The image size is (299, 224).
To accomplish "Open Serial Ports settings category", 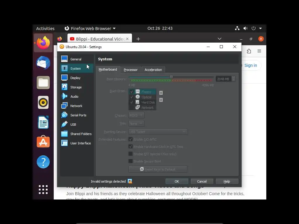I will point(77,115).
